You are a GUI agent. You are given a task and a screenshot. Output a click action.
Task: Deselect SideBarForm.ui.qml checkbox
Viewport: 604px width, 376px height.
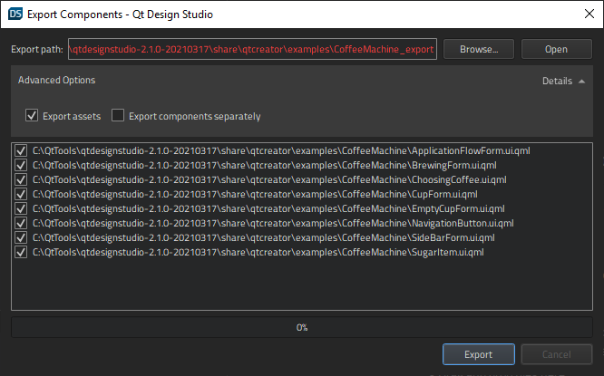coord(22,238)
